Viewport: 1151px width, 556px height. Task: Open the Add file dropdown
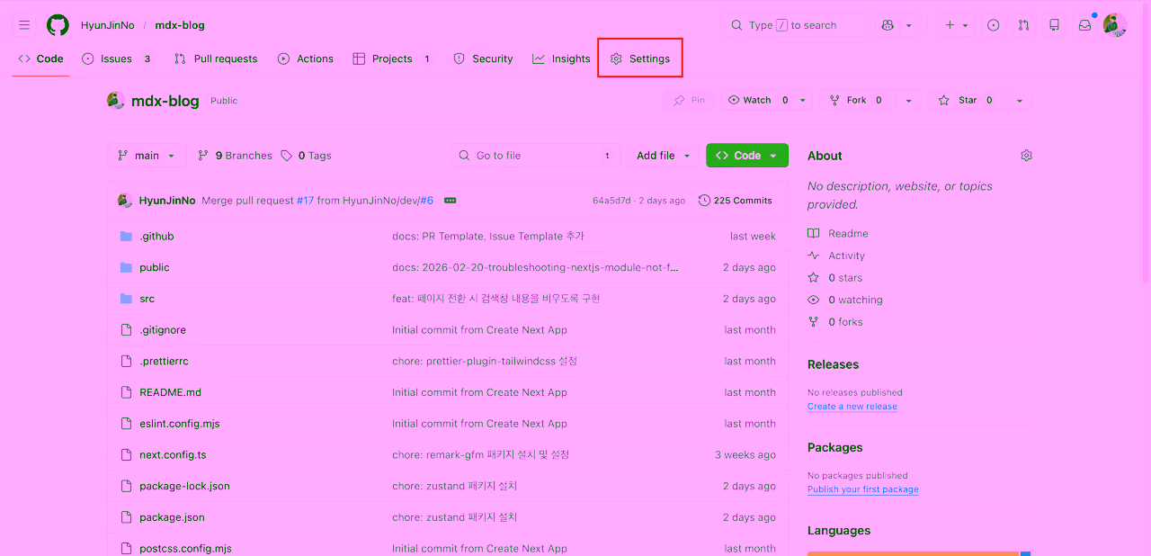coord(663,155)
